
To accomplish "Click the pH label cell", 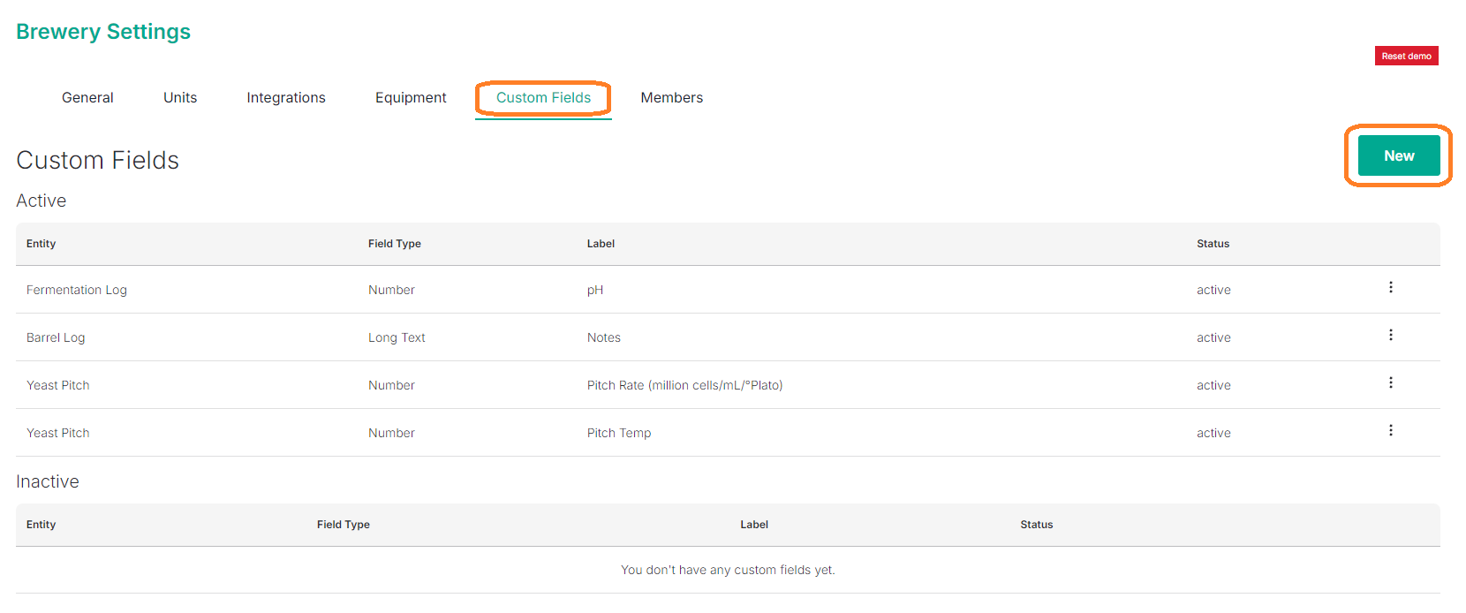I will 595,290.
